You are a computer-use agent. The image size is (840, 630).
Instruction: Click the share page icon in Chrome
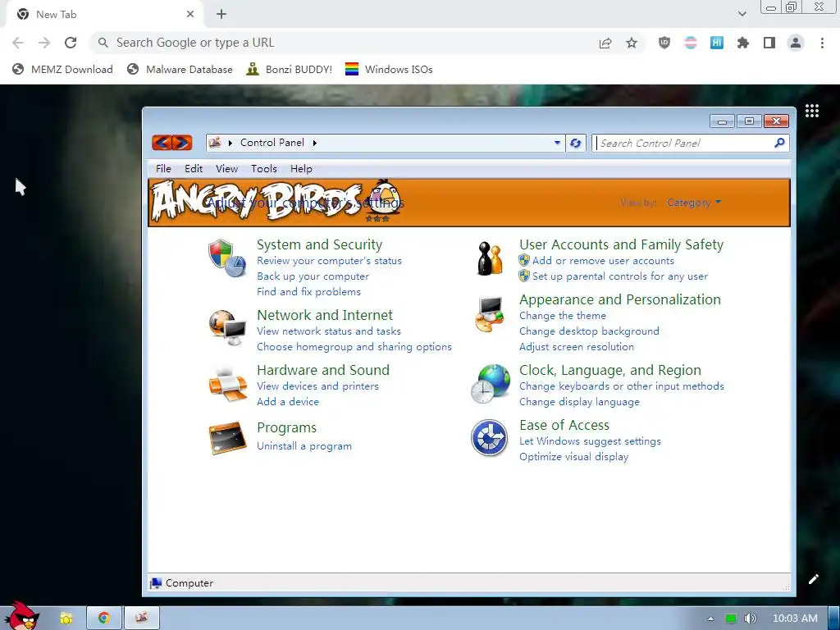pyautogui.click(x=605, y=43)
